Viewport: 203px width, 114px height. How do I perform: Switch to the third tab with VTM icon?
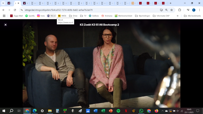(x=24, y=3)
